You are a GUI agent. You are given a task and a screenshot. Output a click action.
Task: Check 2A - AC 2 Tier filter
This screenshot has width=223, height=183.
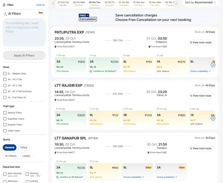(5, 85)
